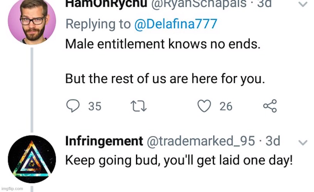The height and width of the screenshot is (192, 314).
Task: Open the Infringement triangle avatar
Action: coord(32,159)
